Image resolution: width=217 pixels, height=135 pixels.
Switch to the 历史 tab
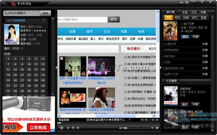pos(194,12)
